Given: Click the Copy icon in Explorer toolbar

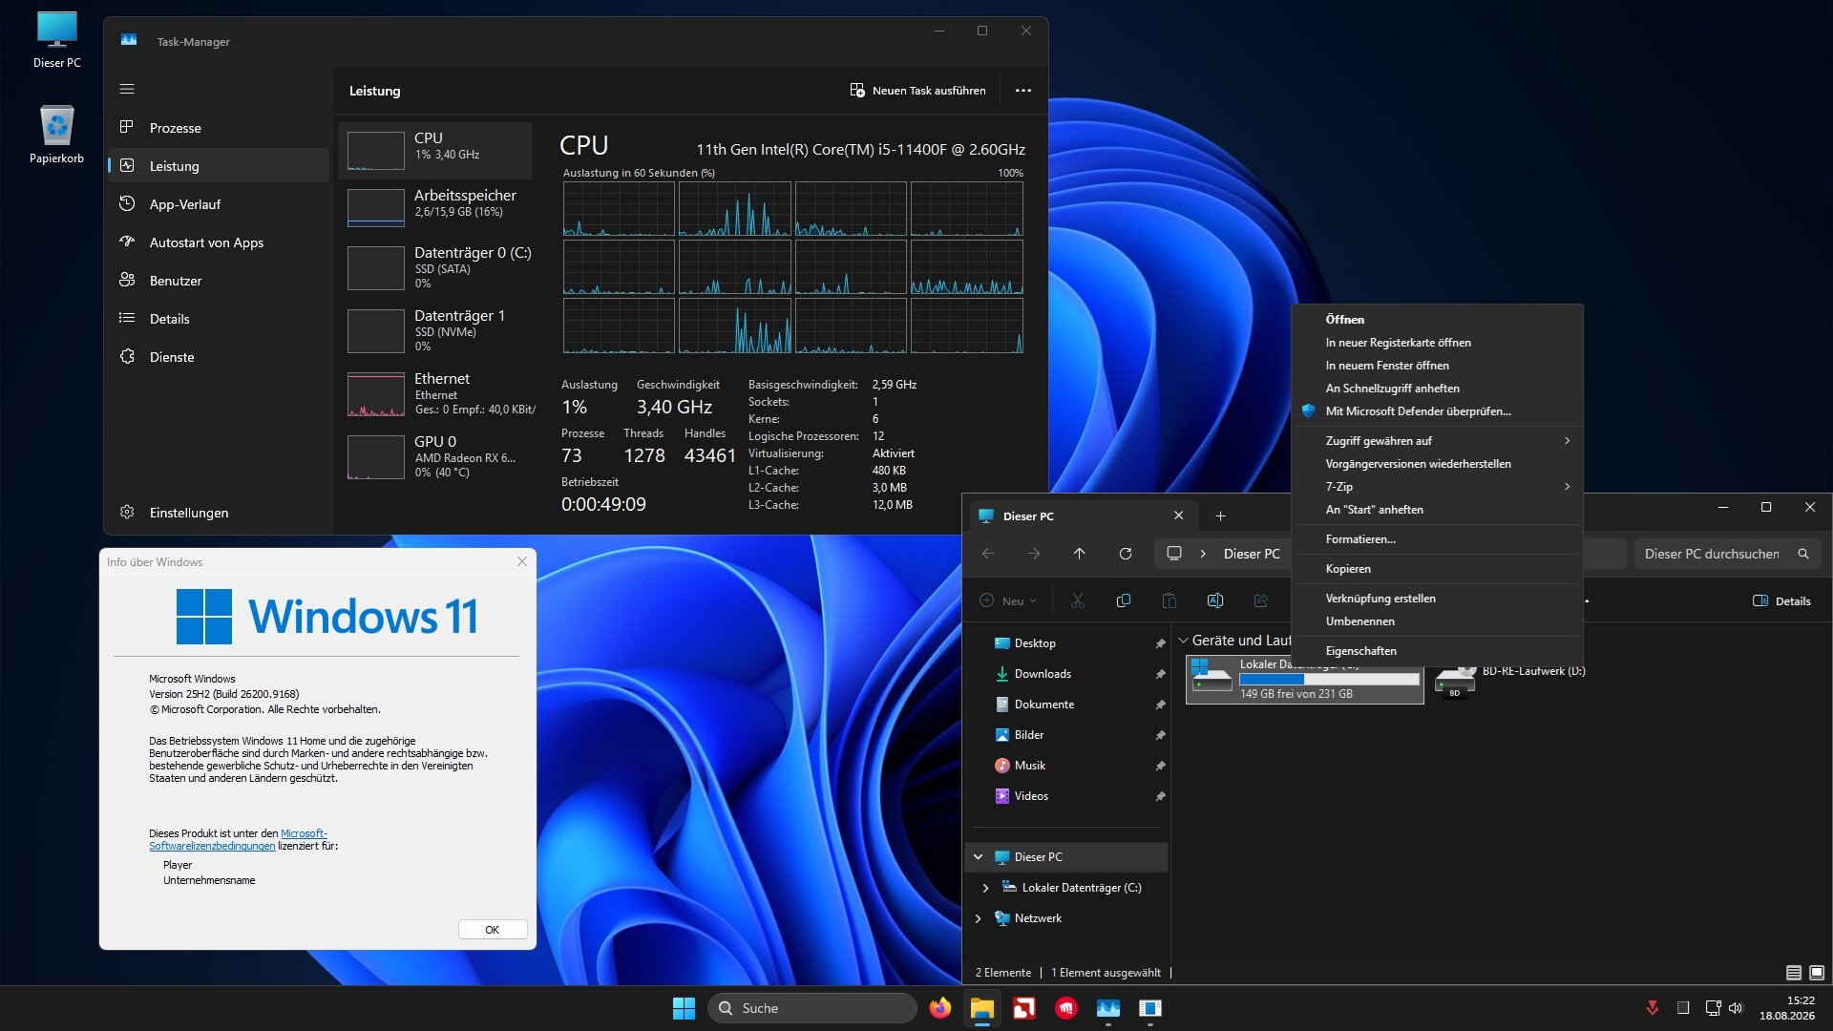Looking at the screenshot, I should [x=1124, y=601].
